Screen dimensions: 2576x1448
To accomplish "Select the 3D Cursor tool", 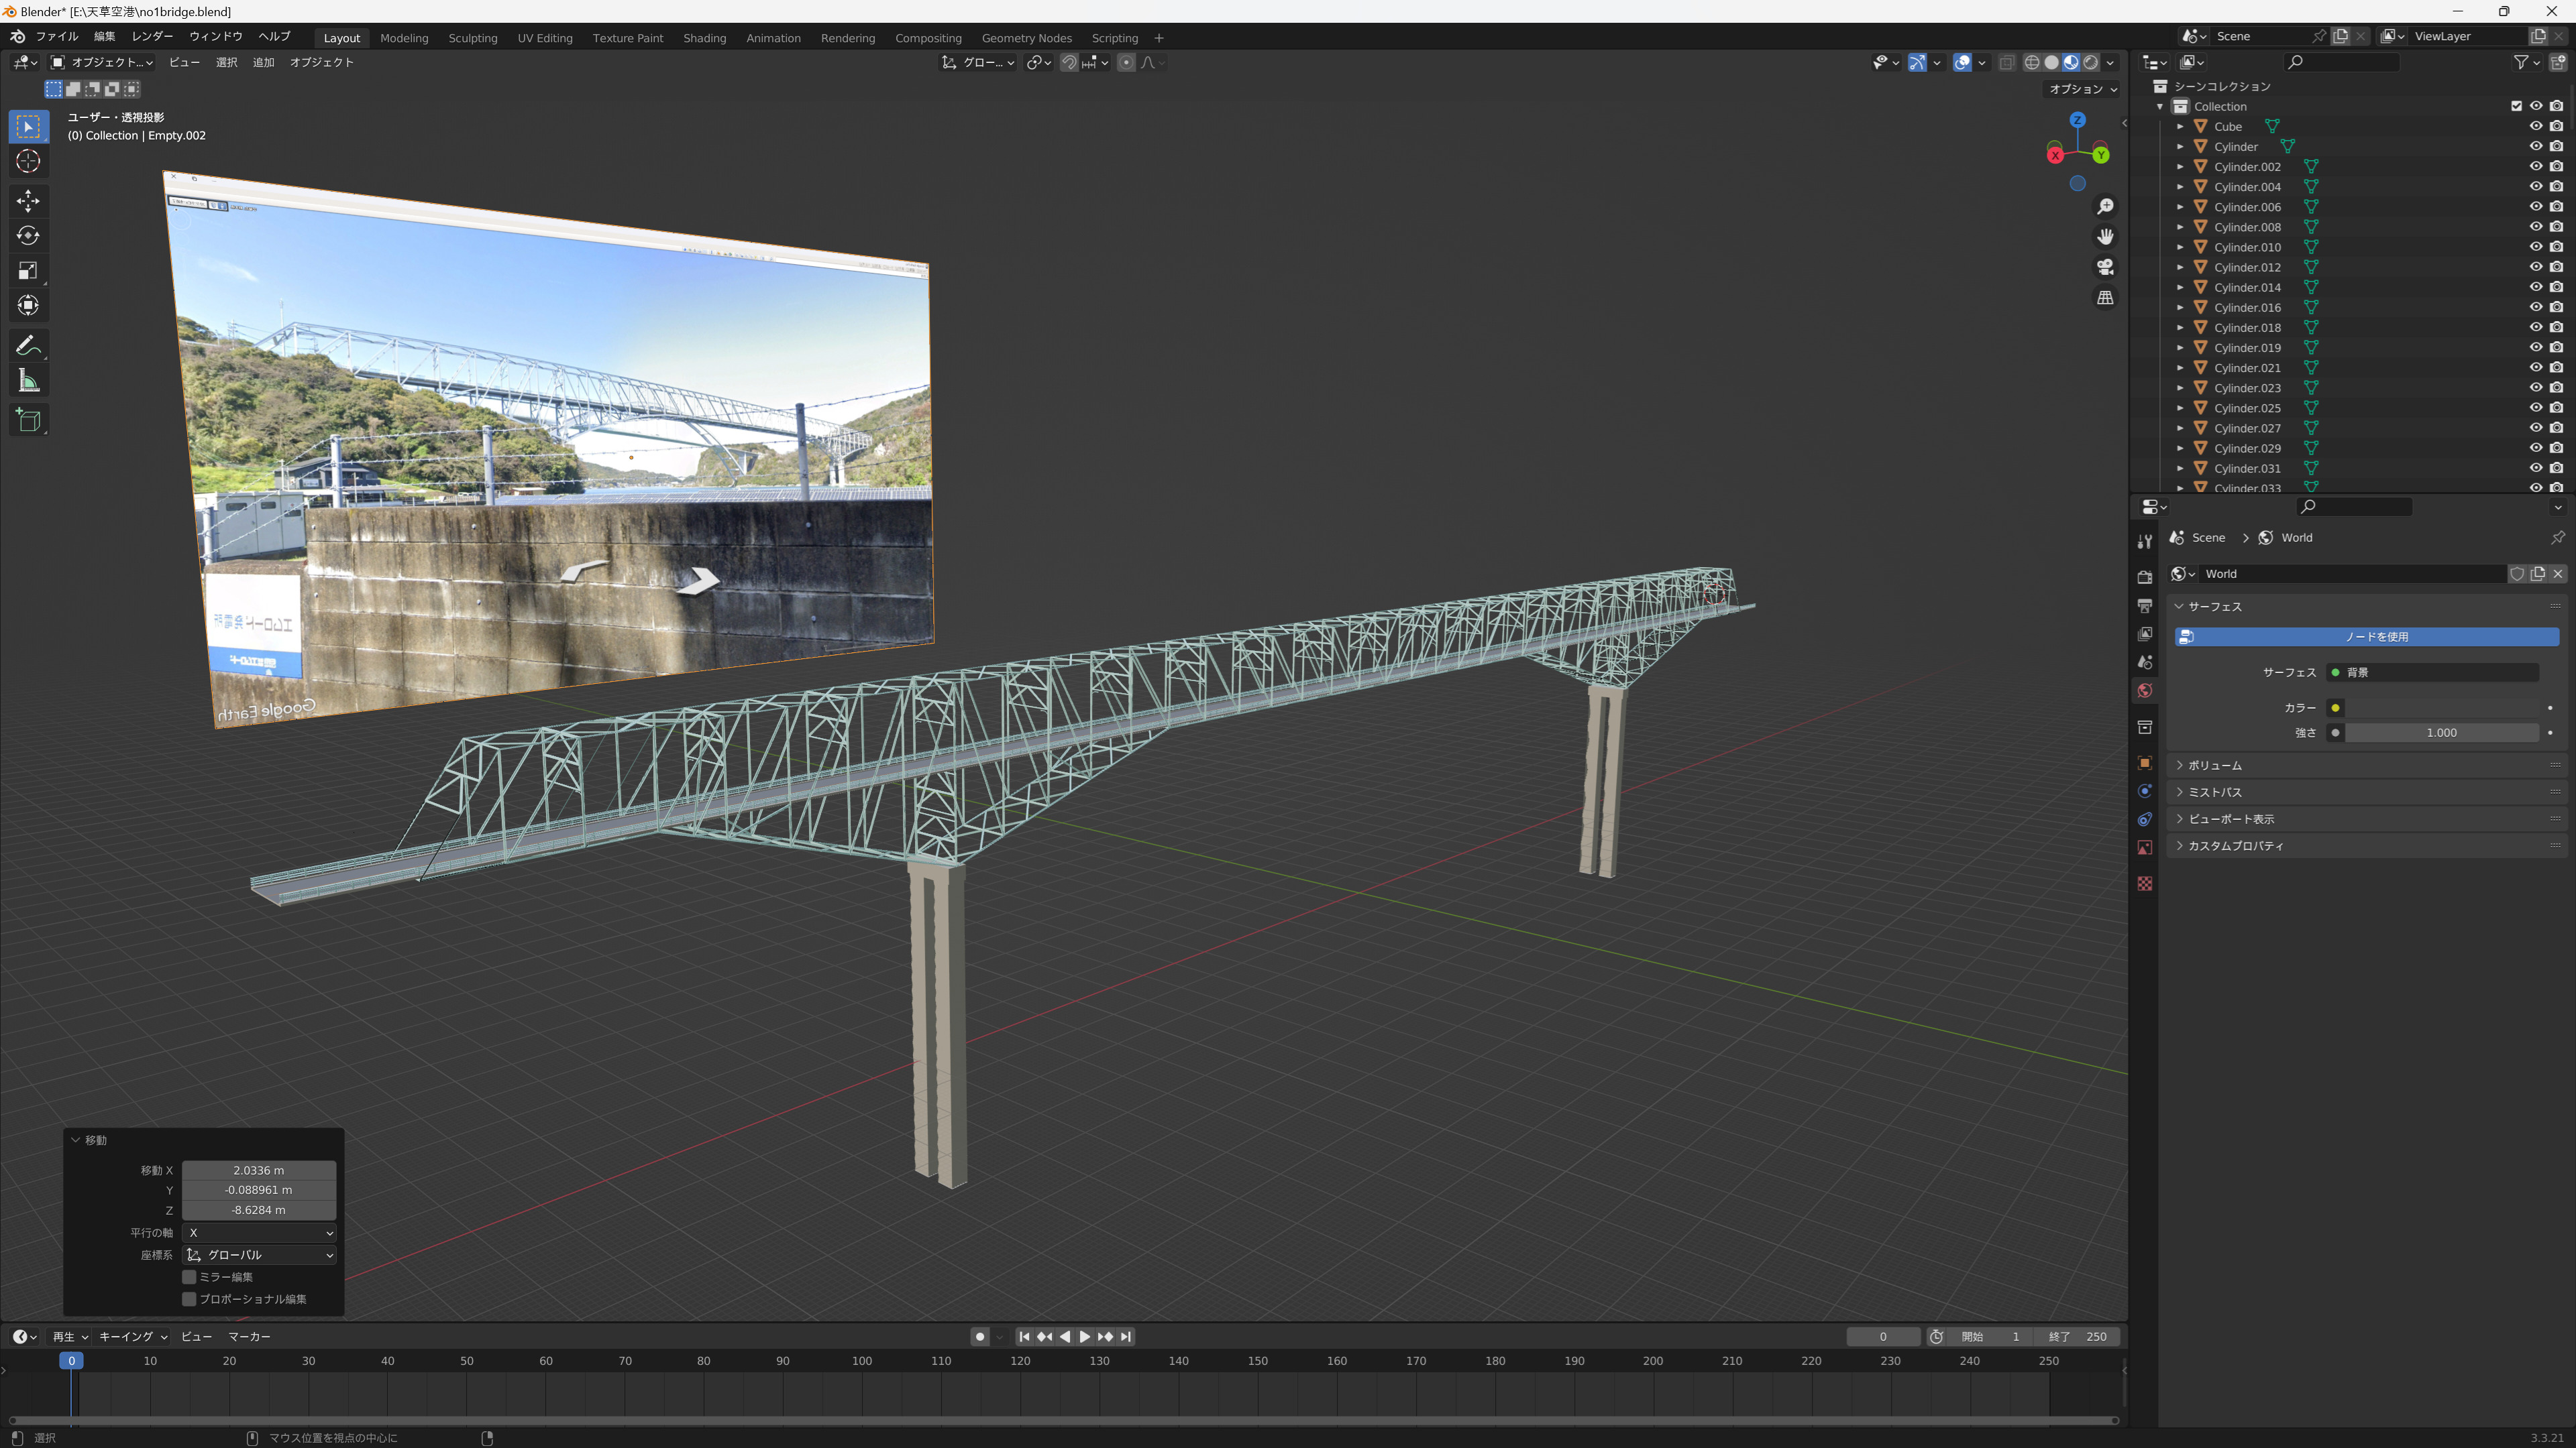I will click(28, 161).
